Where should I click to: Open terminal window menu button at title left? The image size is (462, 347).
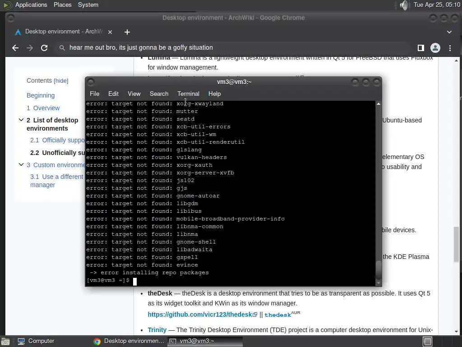click(x=91, y=82)
